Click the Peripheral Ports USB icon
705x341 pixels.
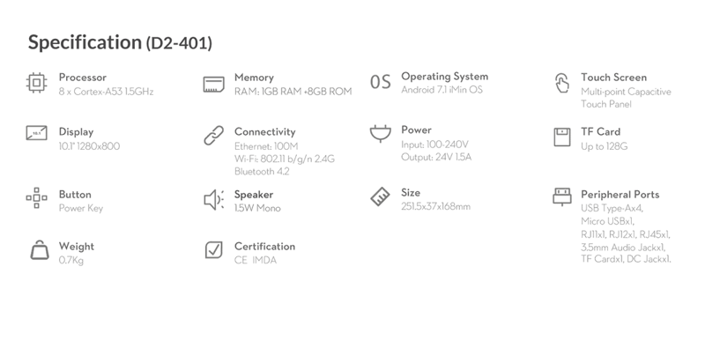coord(561,196)
